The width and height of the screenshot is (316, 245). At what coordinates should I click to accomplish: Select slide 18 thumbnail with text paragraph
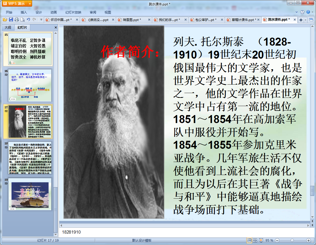tap(30, 158)
